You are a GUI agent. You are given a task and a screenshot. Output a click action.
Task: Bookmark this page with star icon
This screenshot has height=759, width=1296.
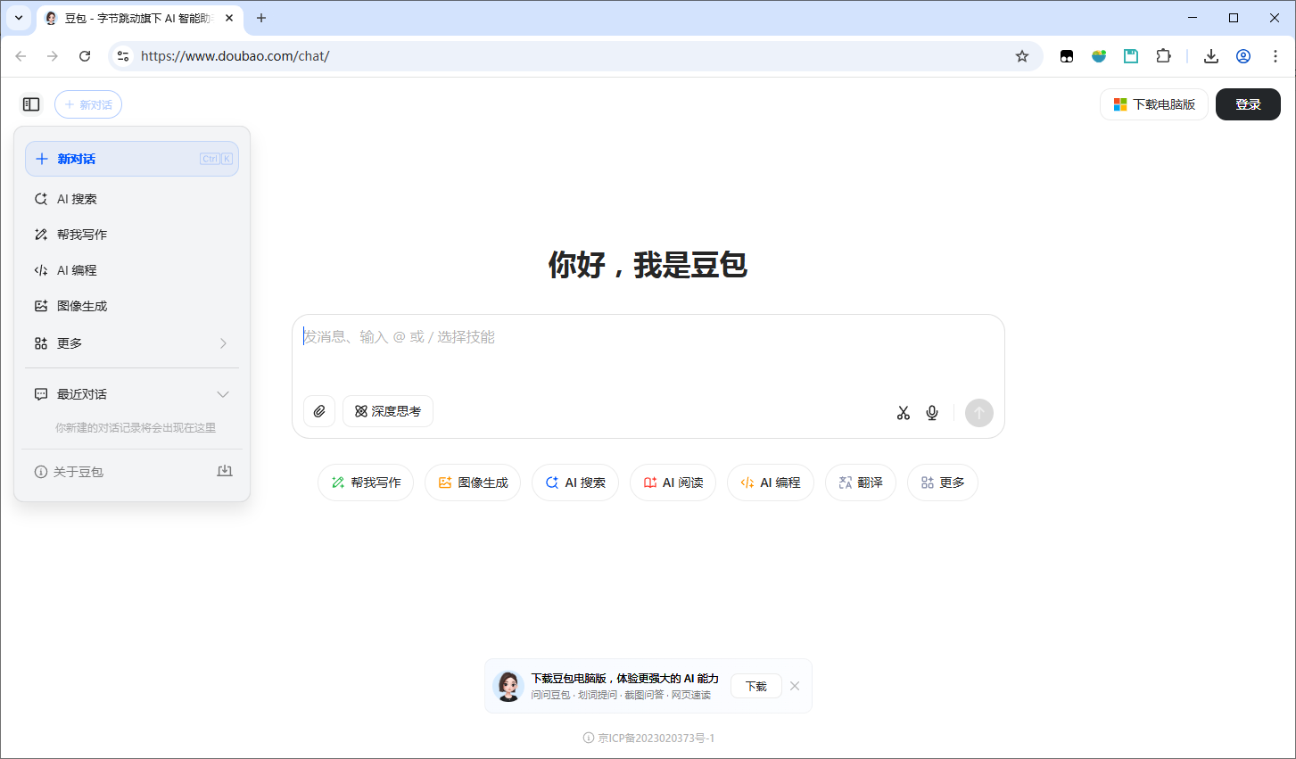click(1022, 56)
